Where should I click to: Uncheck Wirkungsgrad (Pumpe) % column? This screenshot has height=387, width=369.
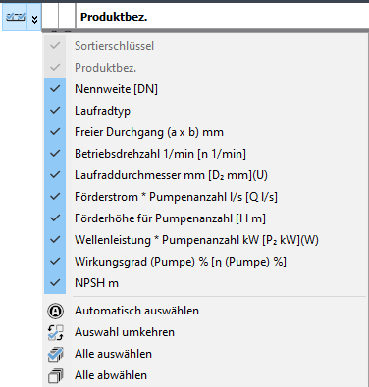pos(205,262)
